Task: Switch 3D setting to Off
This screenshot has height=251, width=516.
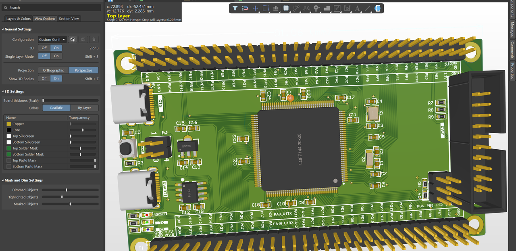Action: tap(44, 48)
